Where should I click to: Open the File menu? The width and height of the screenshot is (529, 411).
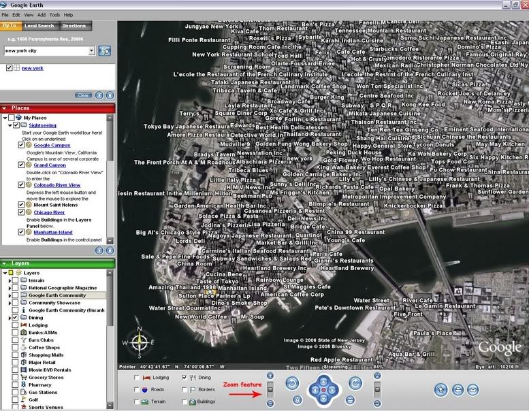point(5,15)
